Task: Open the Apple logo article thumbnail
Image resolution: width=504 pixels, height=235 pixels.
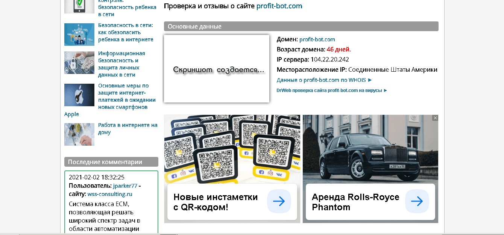Action: (x=79, y=95)
